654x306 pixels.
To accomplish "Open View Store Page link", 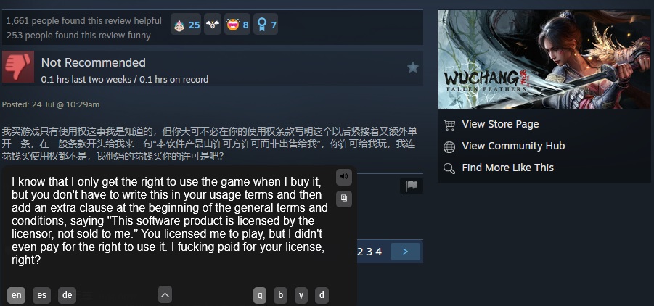I will point(500,124).
